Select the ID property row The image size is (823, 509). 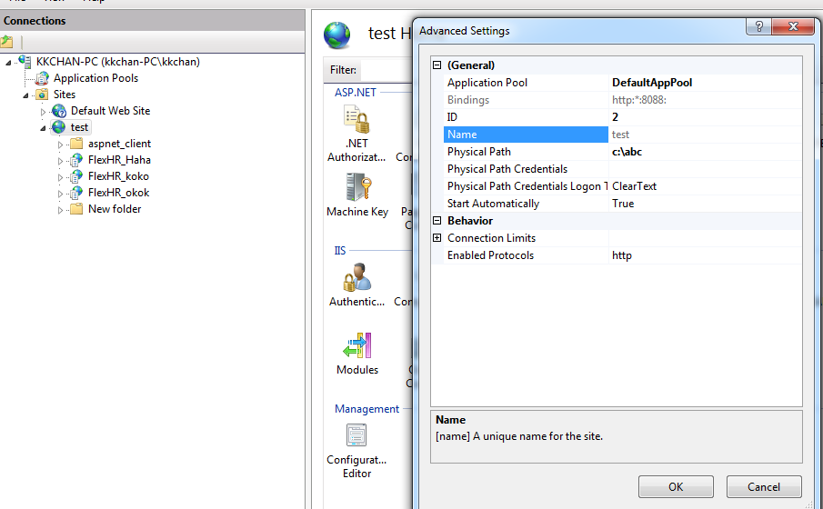(x=623, y=117)
